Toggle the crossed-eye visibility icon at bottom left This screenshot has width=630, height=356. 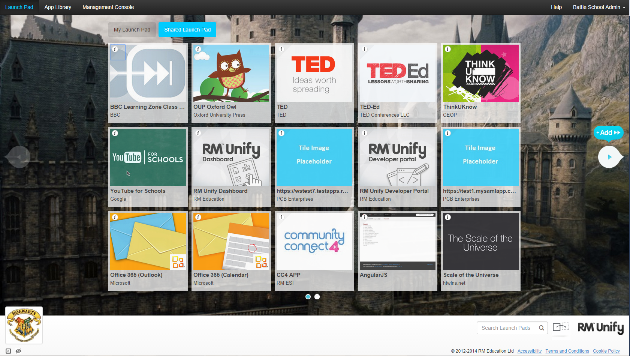[18, 351]
